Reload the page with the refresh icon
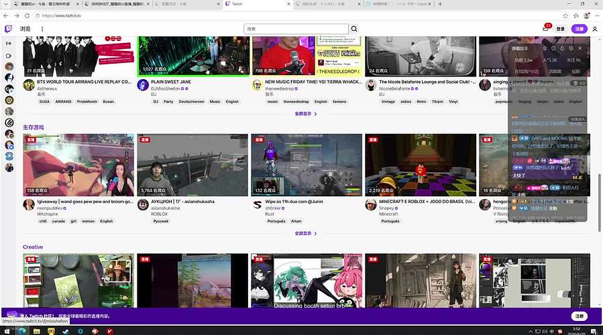The height and width of the screenshot is (335, 603). (x=27, y=16)
